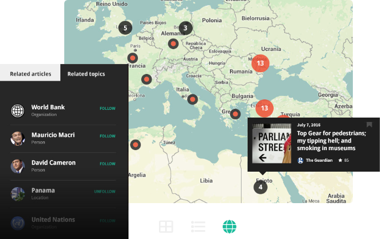Click the World Bank globe icon
The height and width of the screenshot is (239, 380).
18,111
